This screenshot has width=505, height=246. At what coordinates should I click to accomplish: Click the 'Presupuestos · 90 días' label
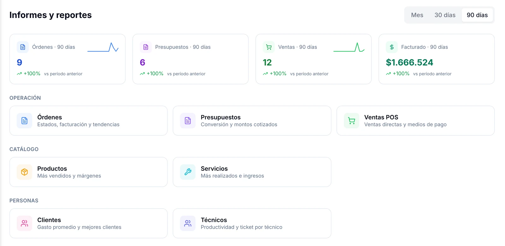[x=183, y=47]
